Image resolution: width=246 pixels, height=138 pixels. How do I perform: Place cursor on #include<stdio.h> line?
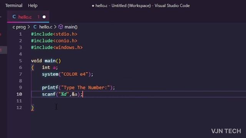tap(54, 34)
